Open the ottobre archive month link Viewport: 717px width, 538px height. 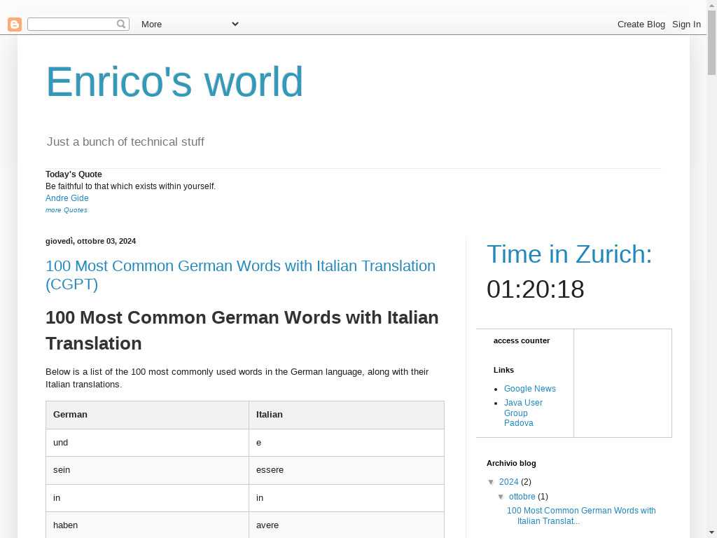[522, 497]
